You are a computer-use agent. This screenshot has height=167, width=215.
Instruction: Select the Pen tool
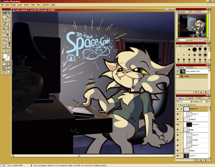coord(4,39)
